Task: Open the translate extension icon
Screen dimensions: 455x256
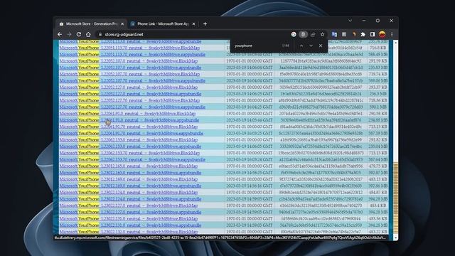Action: 334,34
